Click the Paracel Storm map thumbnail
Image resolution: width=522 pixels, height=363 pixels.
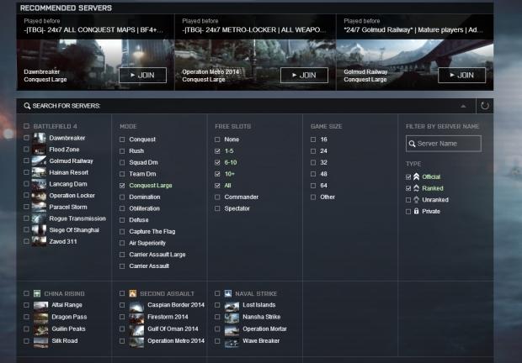click(39, 207)
